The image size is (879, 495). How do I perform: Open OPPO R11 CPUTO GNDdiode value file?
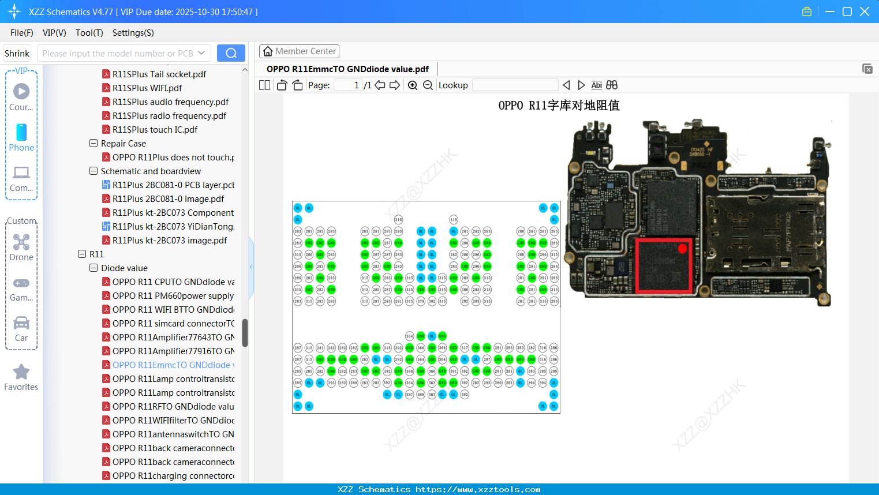[x=168, y=282]
